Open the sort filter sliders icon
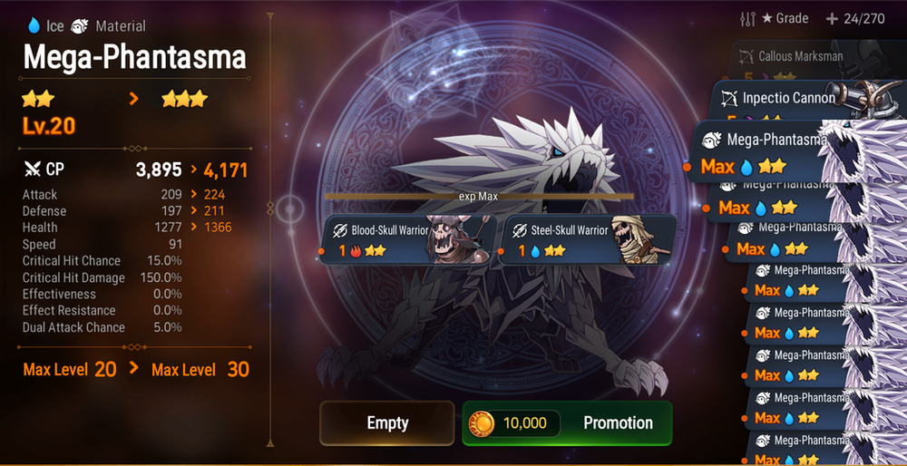Image resolution: width=907 pixels, height=466 pixels. [x=747, y=19]
